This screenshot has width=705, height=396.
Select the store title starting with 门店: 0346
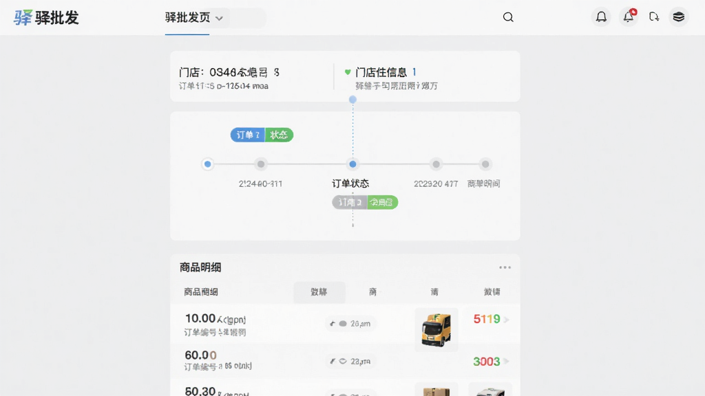click(x=229, y=72)
